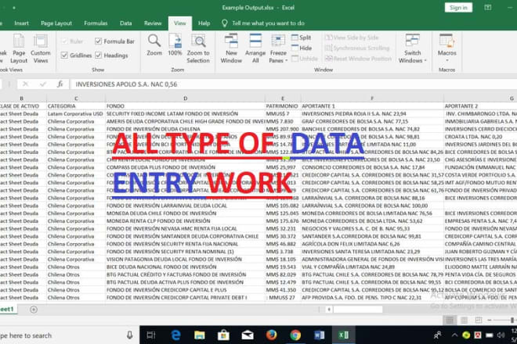517x344 pixels.
Task: Click the Tell me what you want to do field
Action: tap(268, 23)
